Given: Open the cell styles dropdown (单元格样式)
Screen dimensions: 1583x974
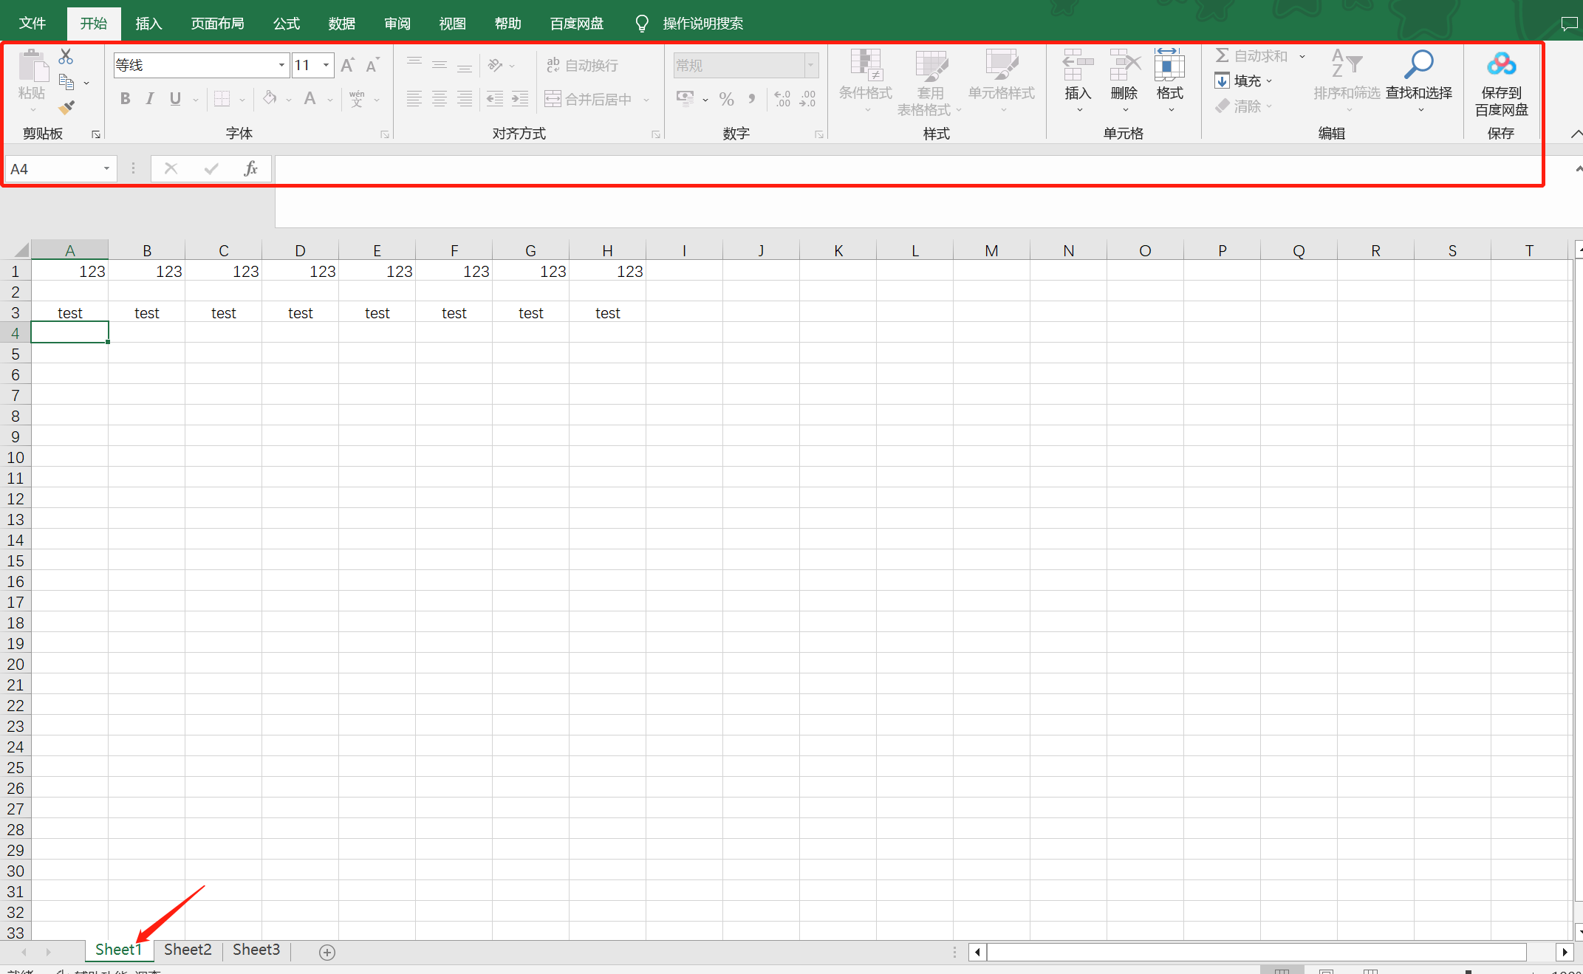Looking at the screenshot, I should click(1002, 81).
